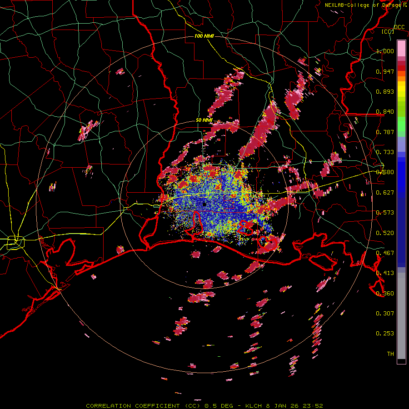This screenshot has height=409, width=409.
Task: Click the 0.467 value on color scale
Action: [385, 253]
